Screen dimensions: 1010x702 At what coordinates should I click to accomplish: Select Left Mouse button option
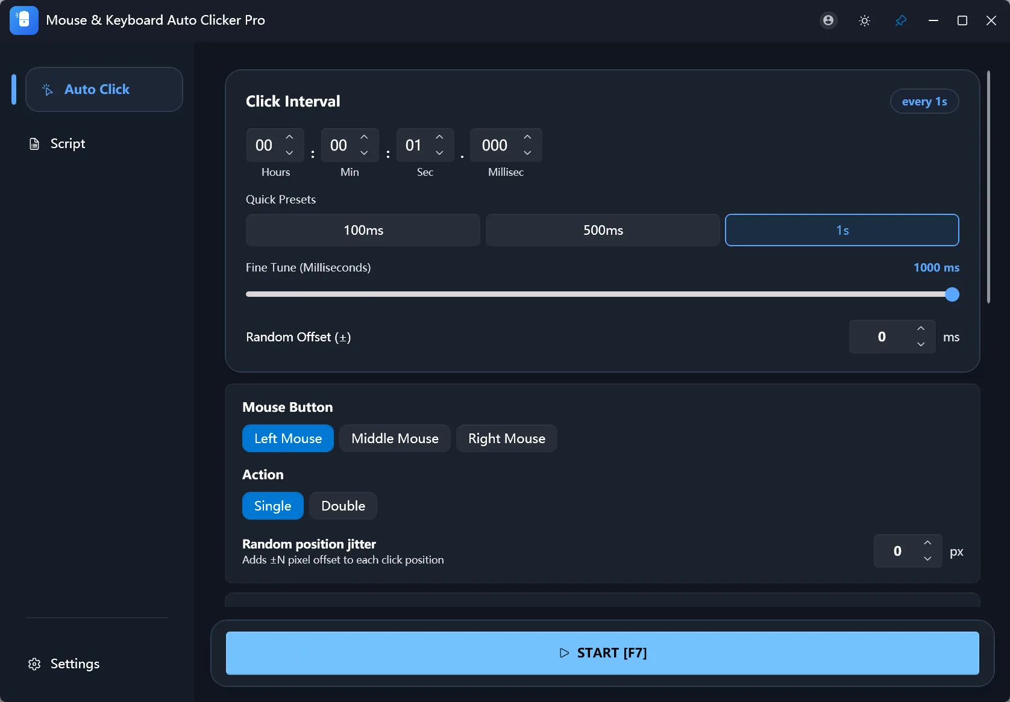click(288, 438)
